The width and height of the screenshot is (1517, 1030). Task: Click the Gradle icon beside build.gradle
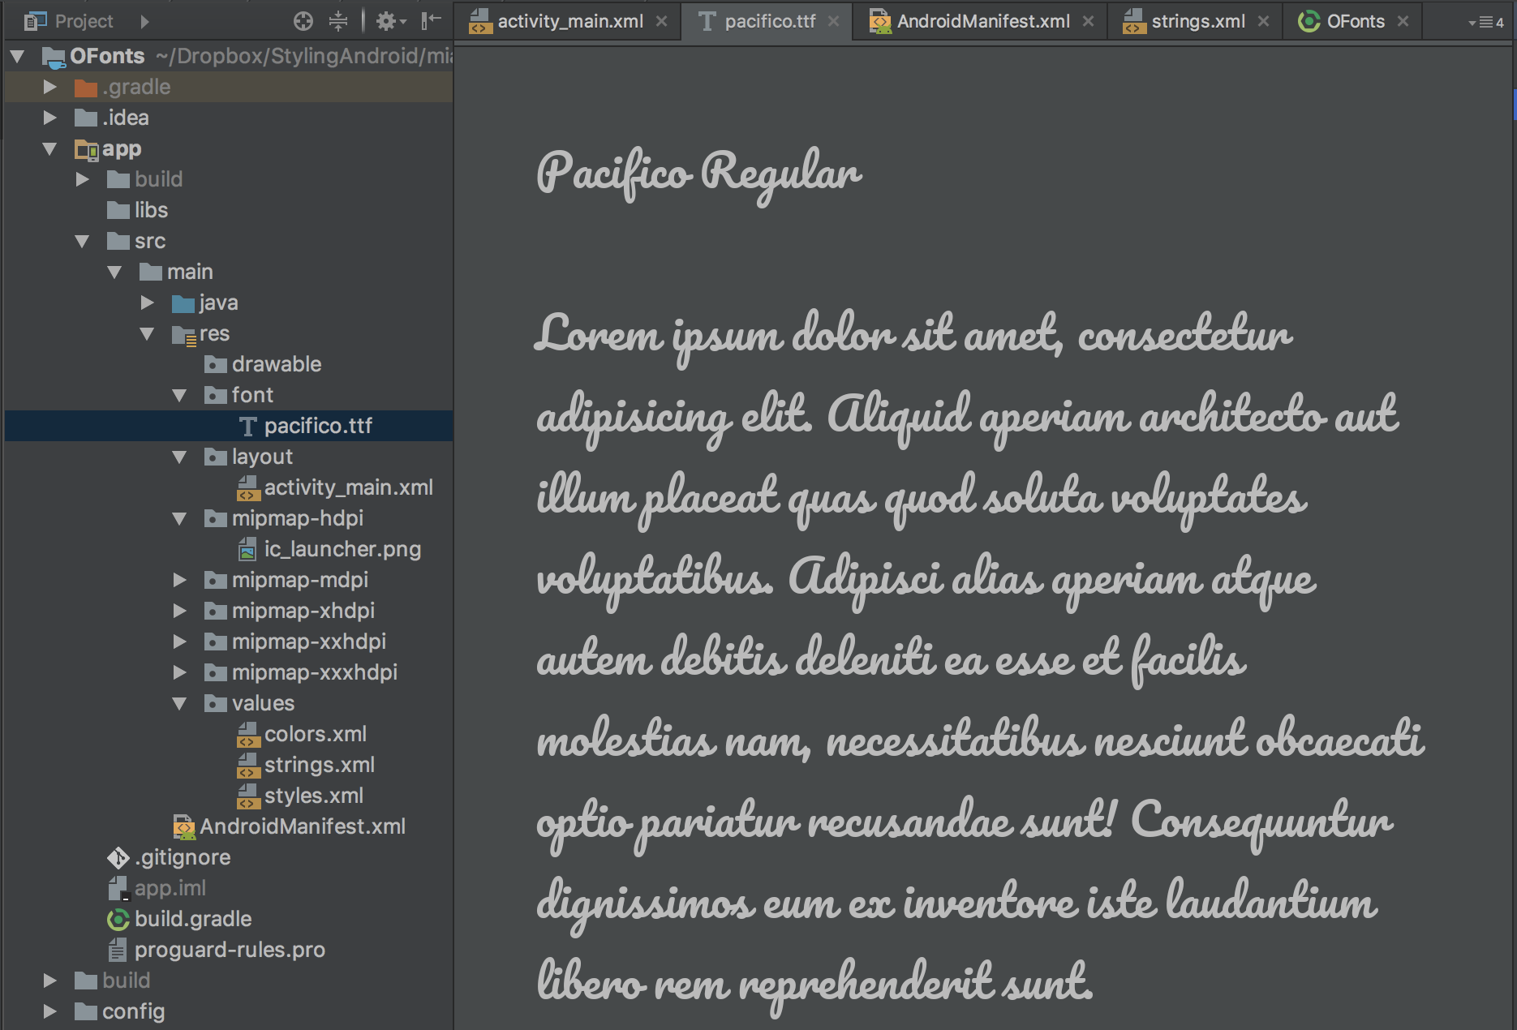click(x=118, y=919)
